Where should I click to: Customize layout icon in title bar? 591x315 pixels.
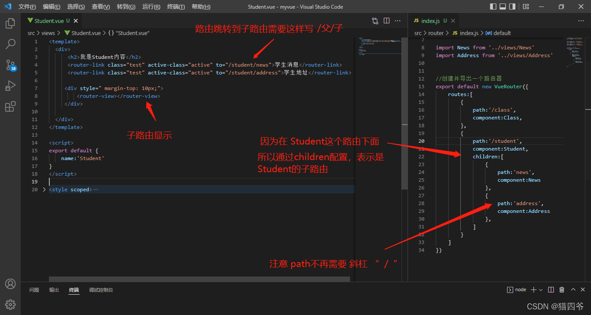click(x=526, y=6)
